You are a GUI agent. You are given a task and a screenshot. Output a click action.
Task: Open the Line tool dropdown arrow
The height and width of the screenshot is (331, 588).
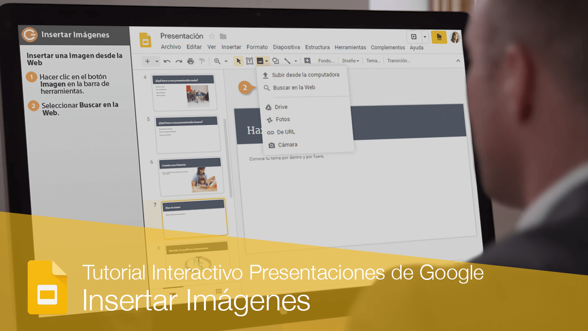coord(295,61)
